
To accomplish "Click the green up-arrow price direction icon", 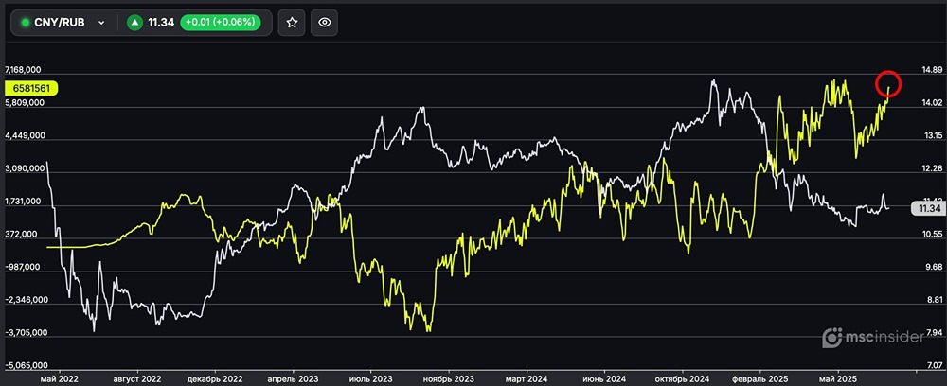I will pos(135,23).
